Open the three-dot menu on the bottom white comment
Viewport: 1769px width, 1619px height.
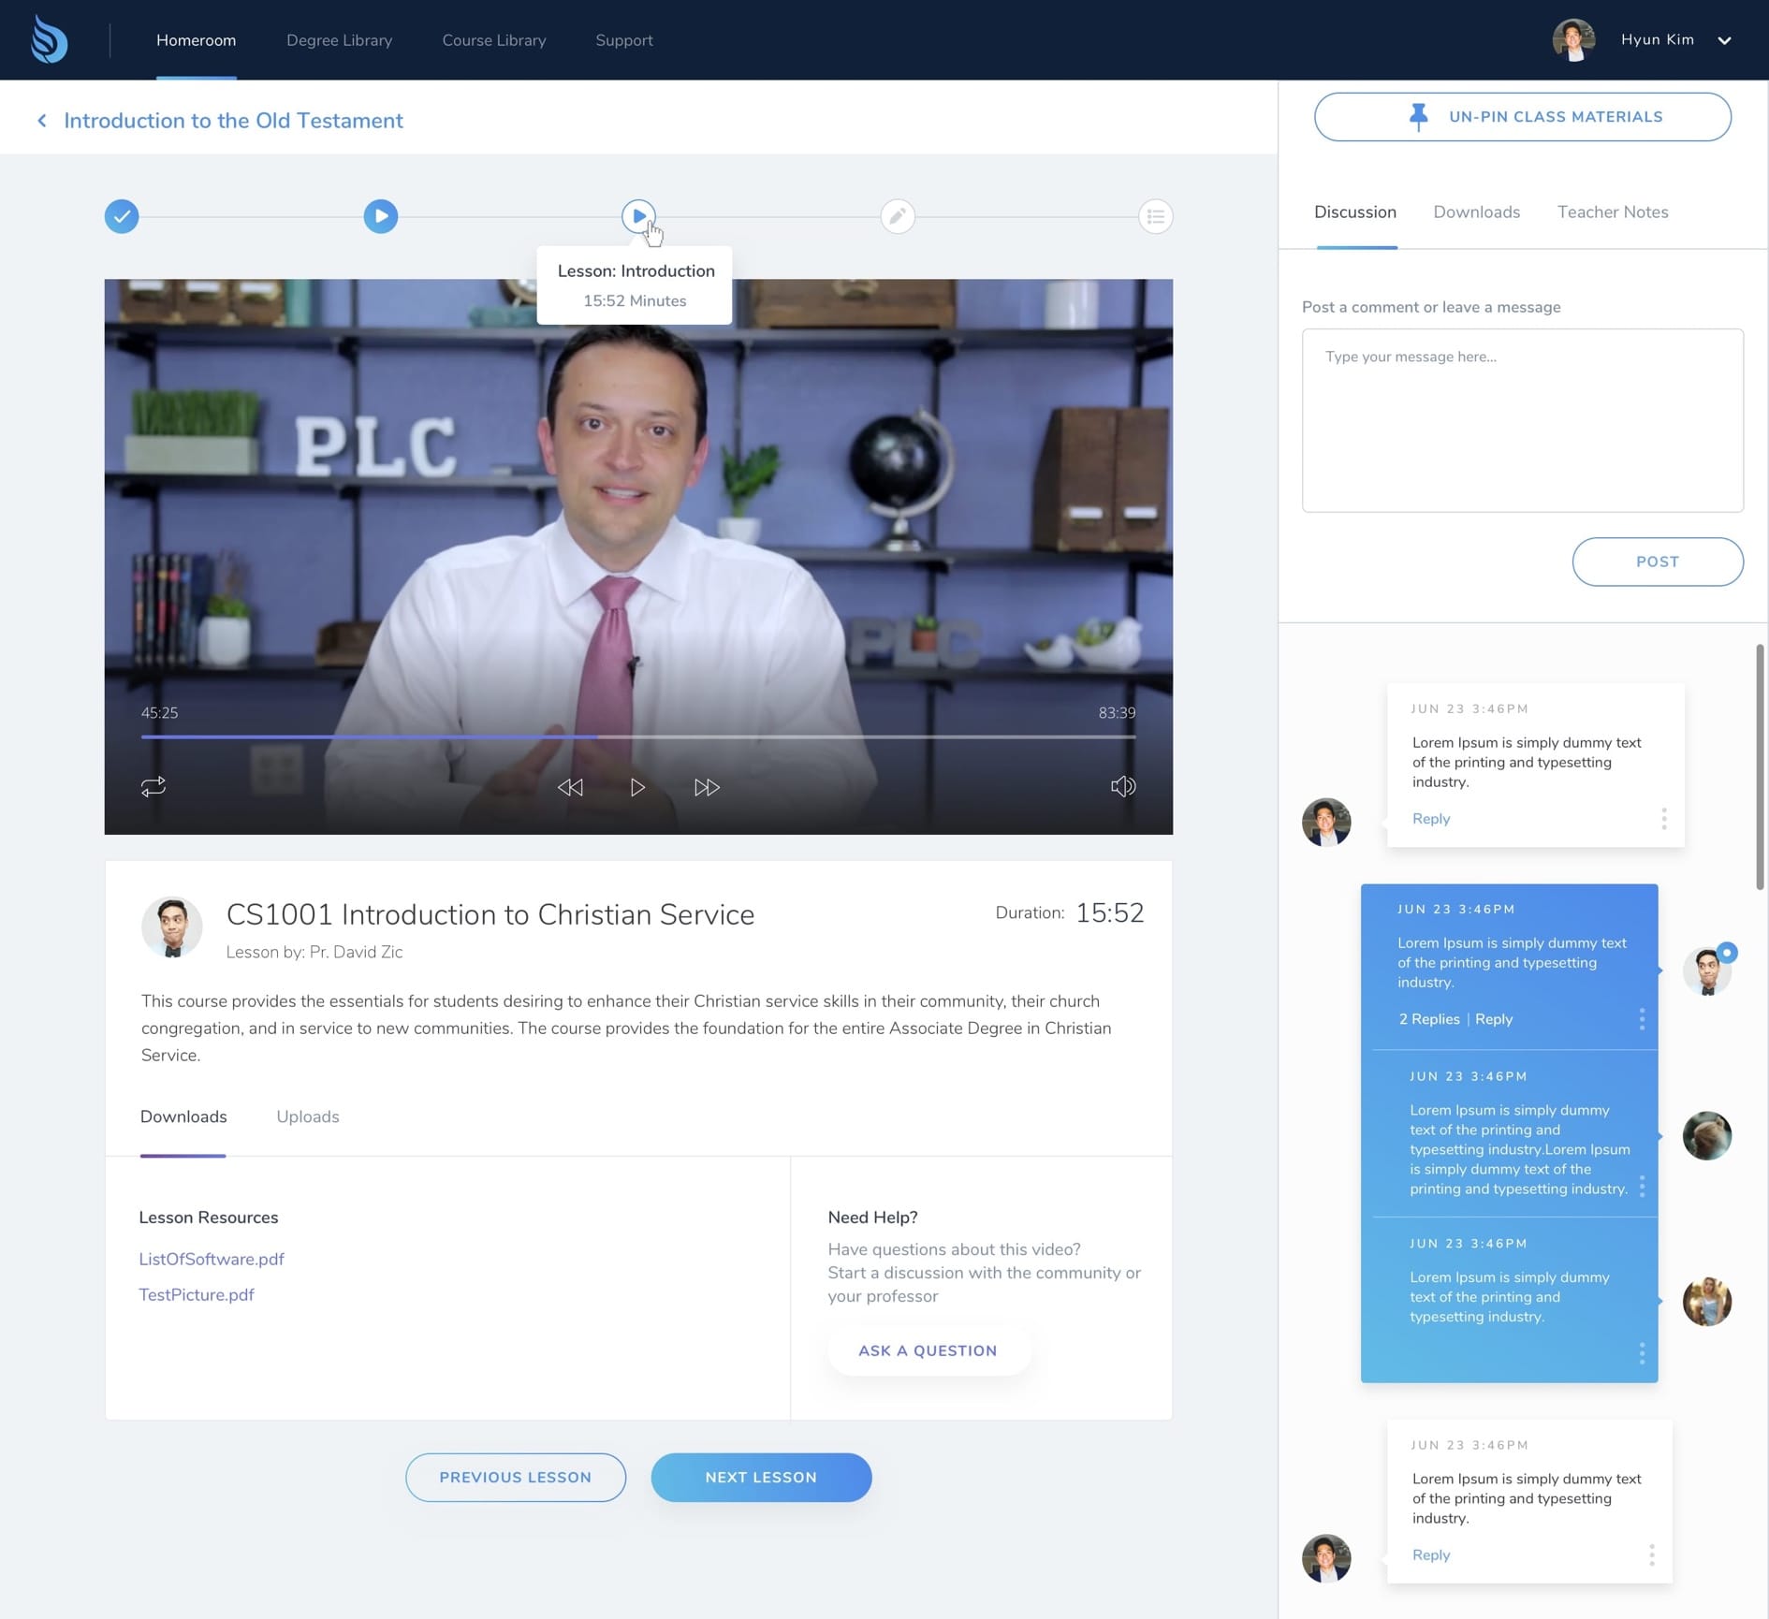[1651, 1555]
